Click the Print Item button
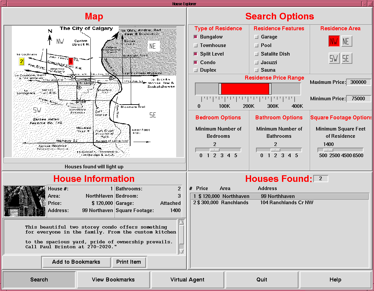 pos(129,262)
